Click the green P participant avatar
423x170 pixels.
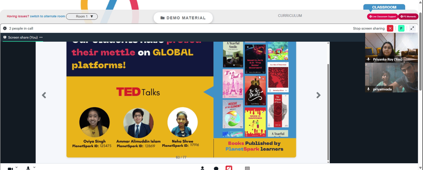tap(401, 28)
